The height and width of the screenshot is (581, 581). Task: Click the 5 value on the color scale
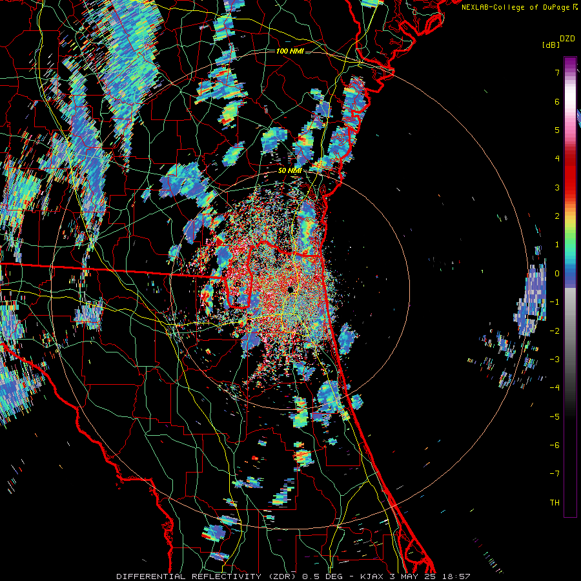(557, 130)
